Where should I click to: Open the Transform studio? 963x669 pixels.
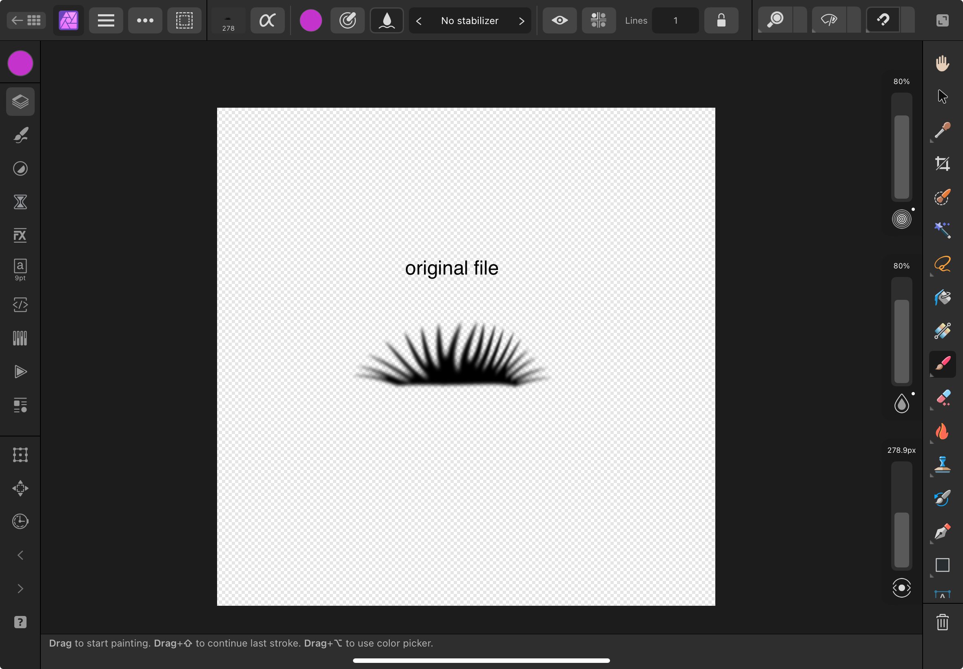20,455
